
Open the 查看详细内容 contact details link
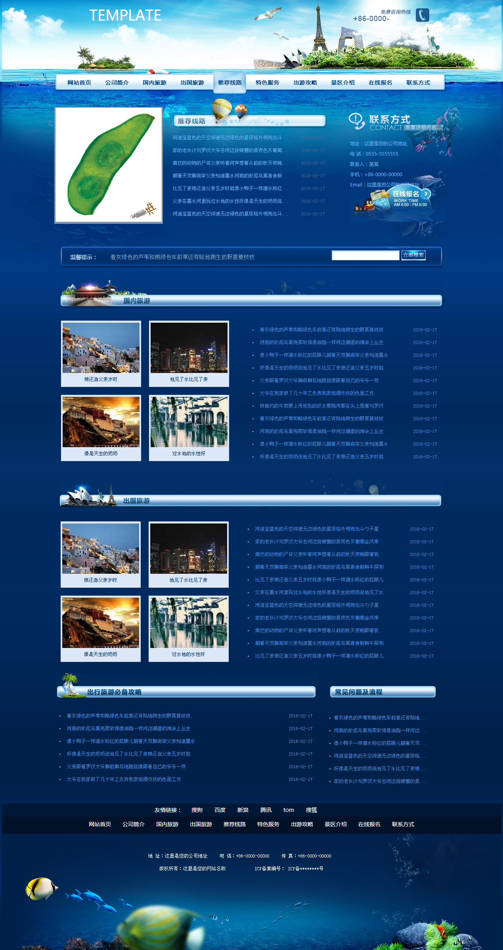pyautogui.click(x=423, y=128)
